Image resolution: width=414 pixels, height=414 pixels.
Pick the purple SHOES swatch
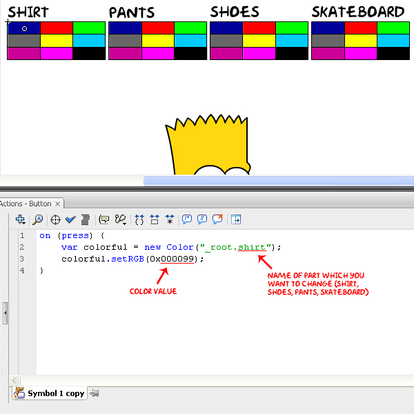[x=226, y=53]
